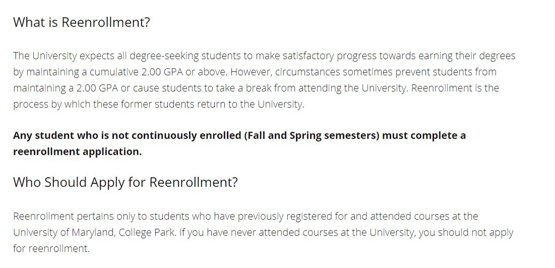Click the bold text "reenrollment application."
Viewport: 555px width, 268px height.
77,151
